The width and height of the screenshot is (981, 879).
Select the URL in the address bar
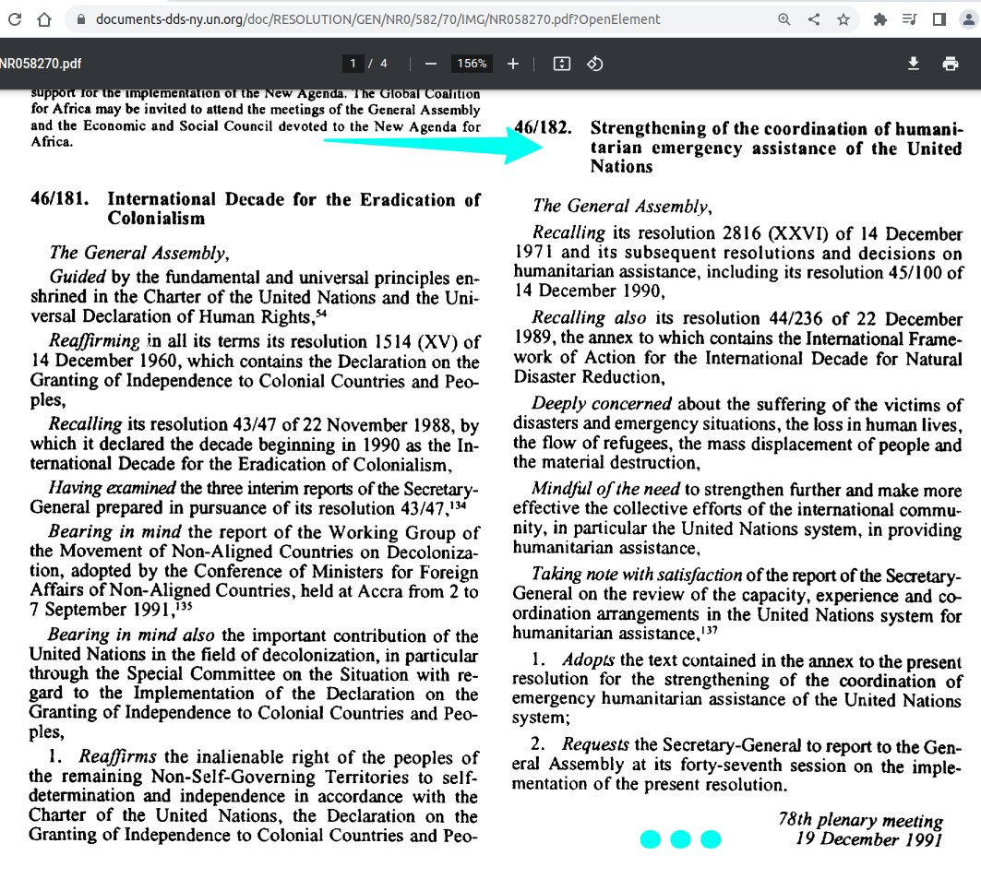tap(377, 19)
